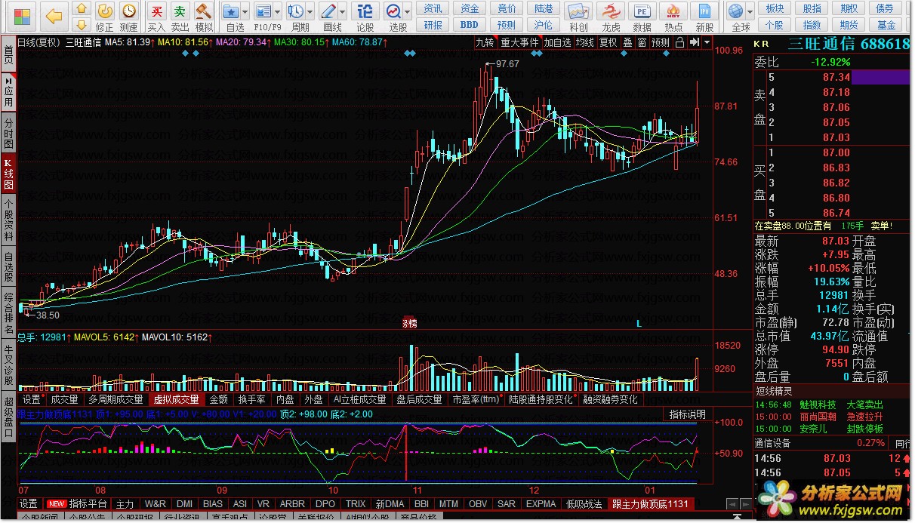Screen dimensions: 915x523
Task: Open the 热点 hot topics icon
Action: (673, 11)
